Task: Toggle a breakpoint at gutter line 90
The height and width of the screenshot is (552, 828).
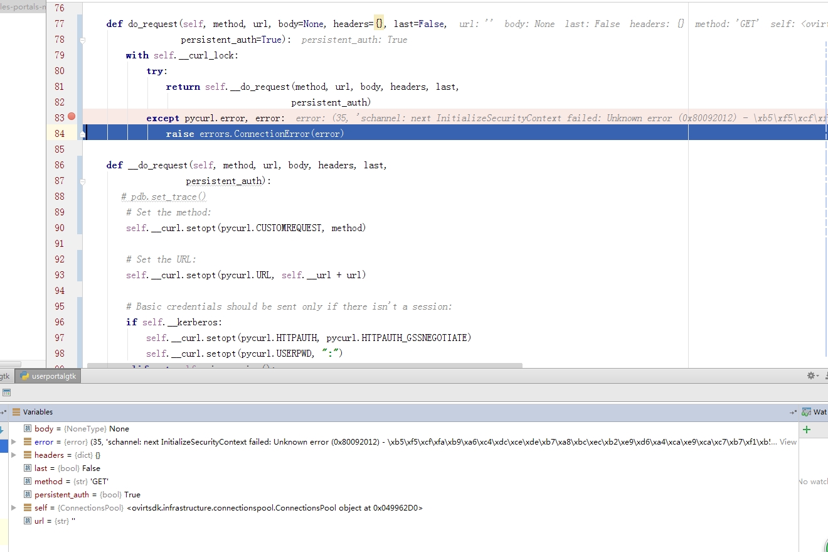Action: pyautogui.click(x=72, y=228)
